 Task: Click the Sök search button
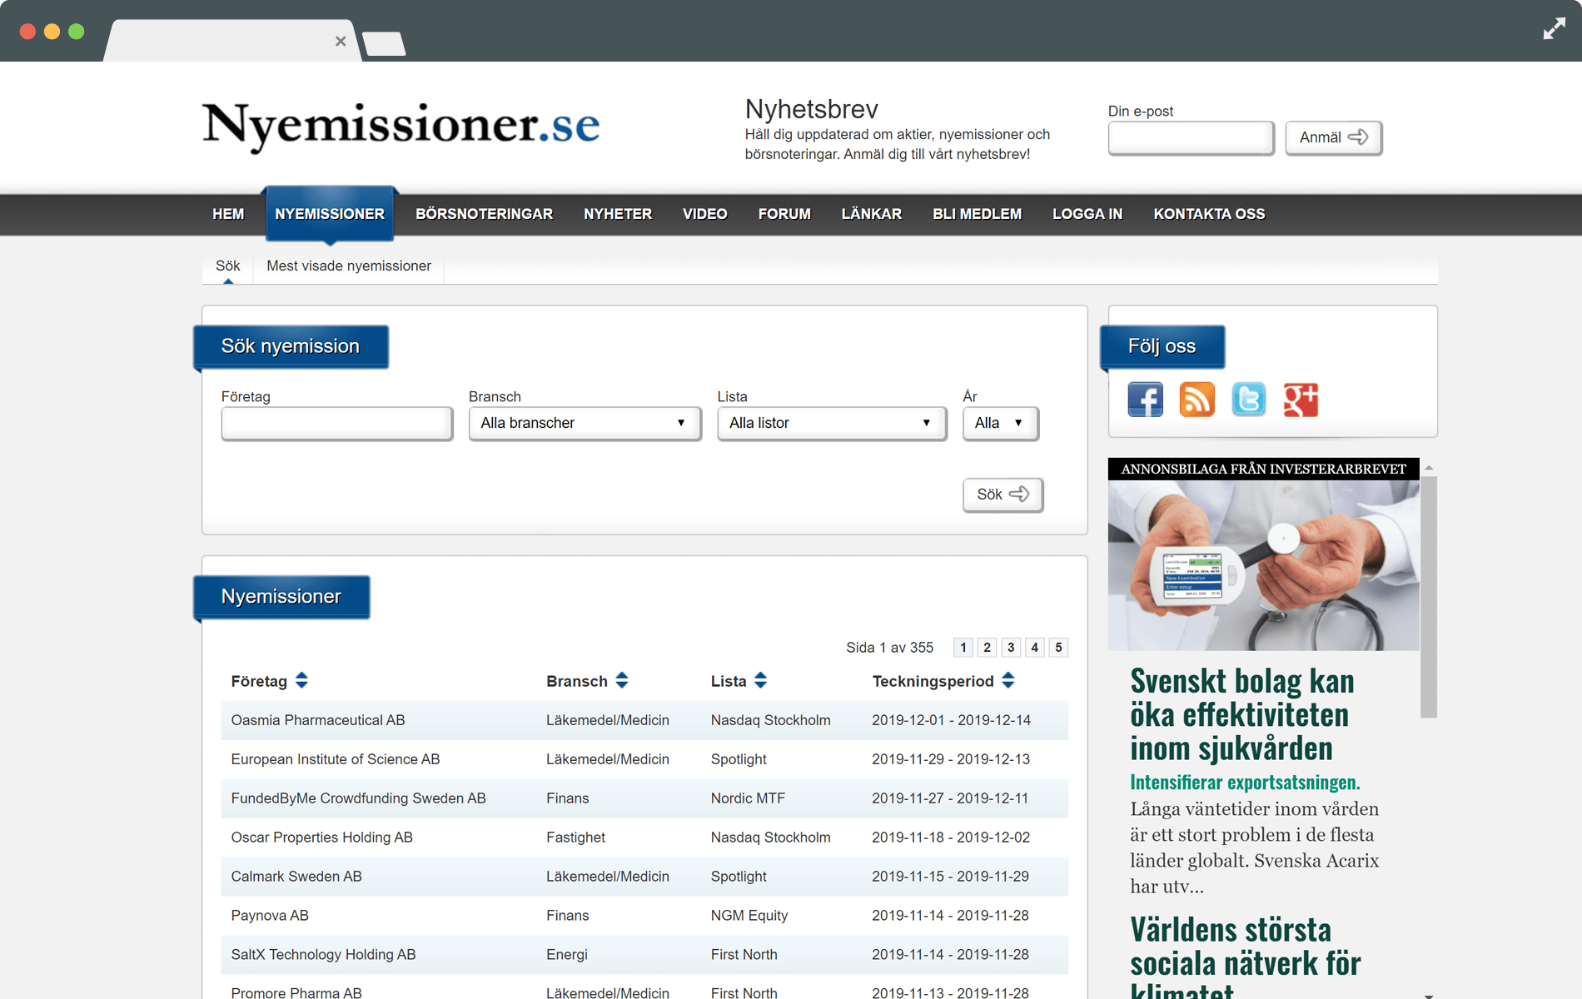tap(1002, 495)
